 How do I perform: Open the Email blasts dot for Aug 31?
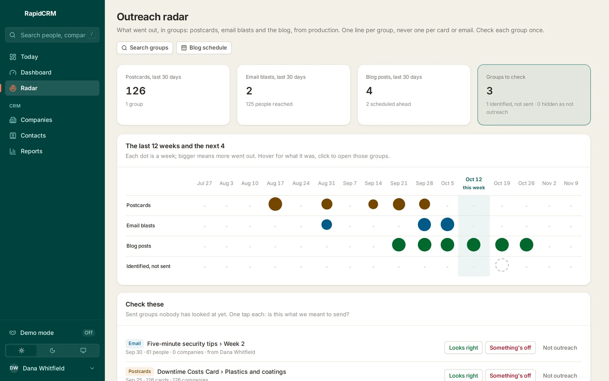(326, 224)
